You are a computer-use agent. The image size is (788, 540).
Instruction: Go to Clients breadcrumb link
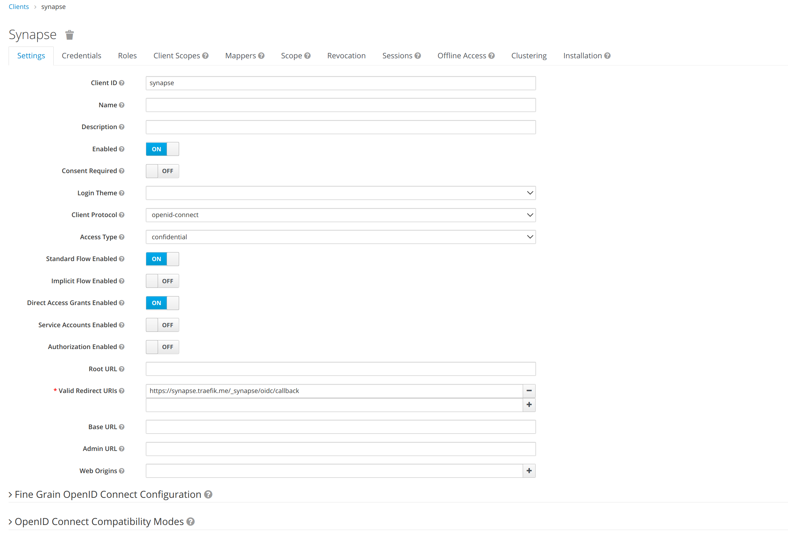click(x=19, y=7)
